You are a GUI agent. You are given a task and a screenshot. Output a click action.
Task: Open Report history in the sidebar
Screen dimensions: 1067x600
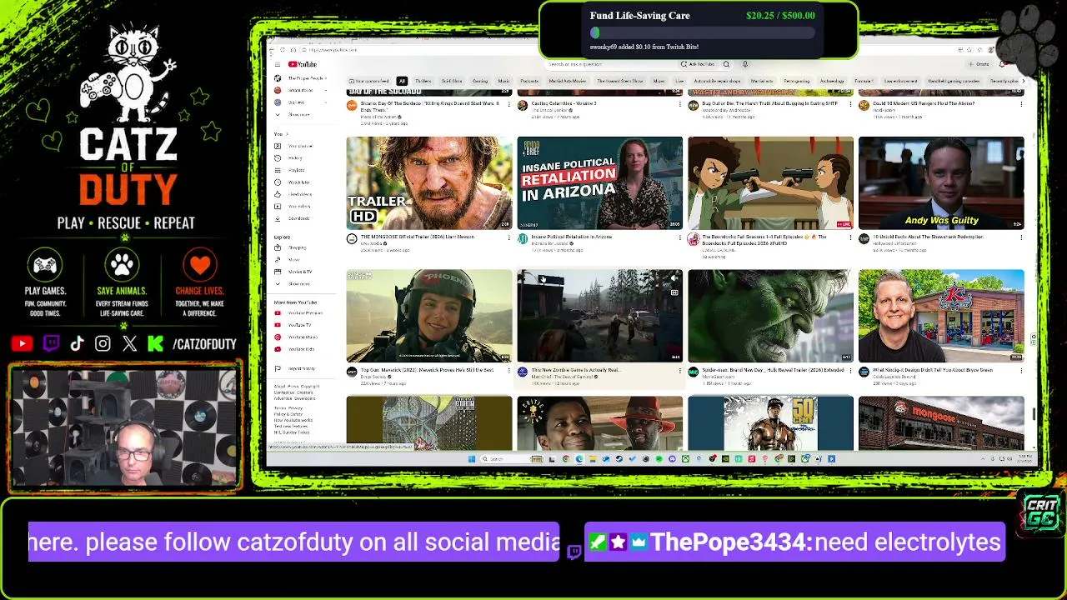pyautogui.click(x=300, y=368)
